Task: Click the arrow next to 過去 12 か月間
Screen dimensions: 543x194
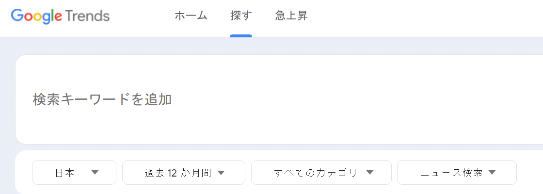Action: pos(221,173)
